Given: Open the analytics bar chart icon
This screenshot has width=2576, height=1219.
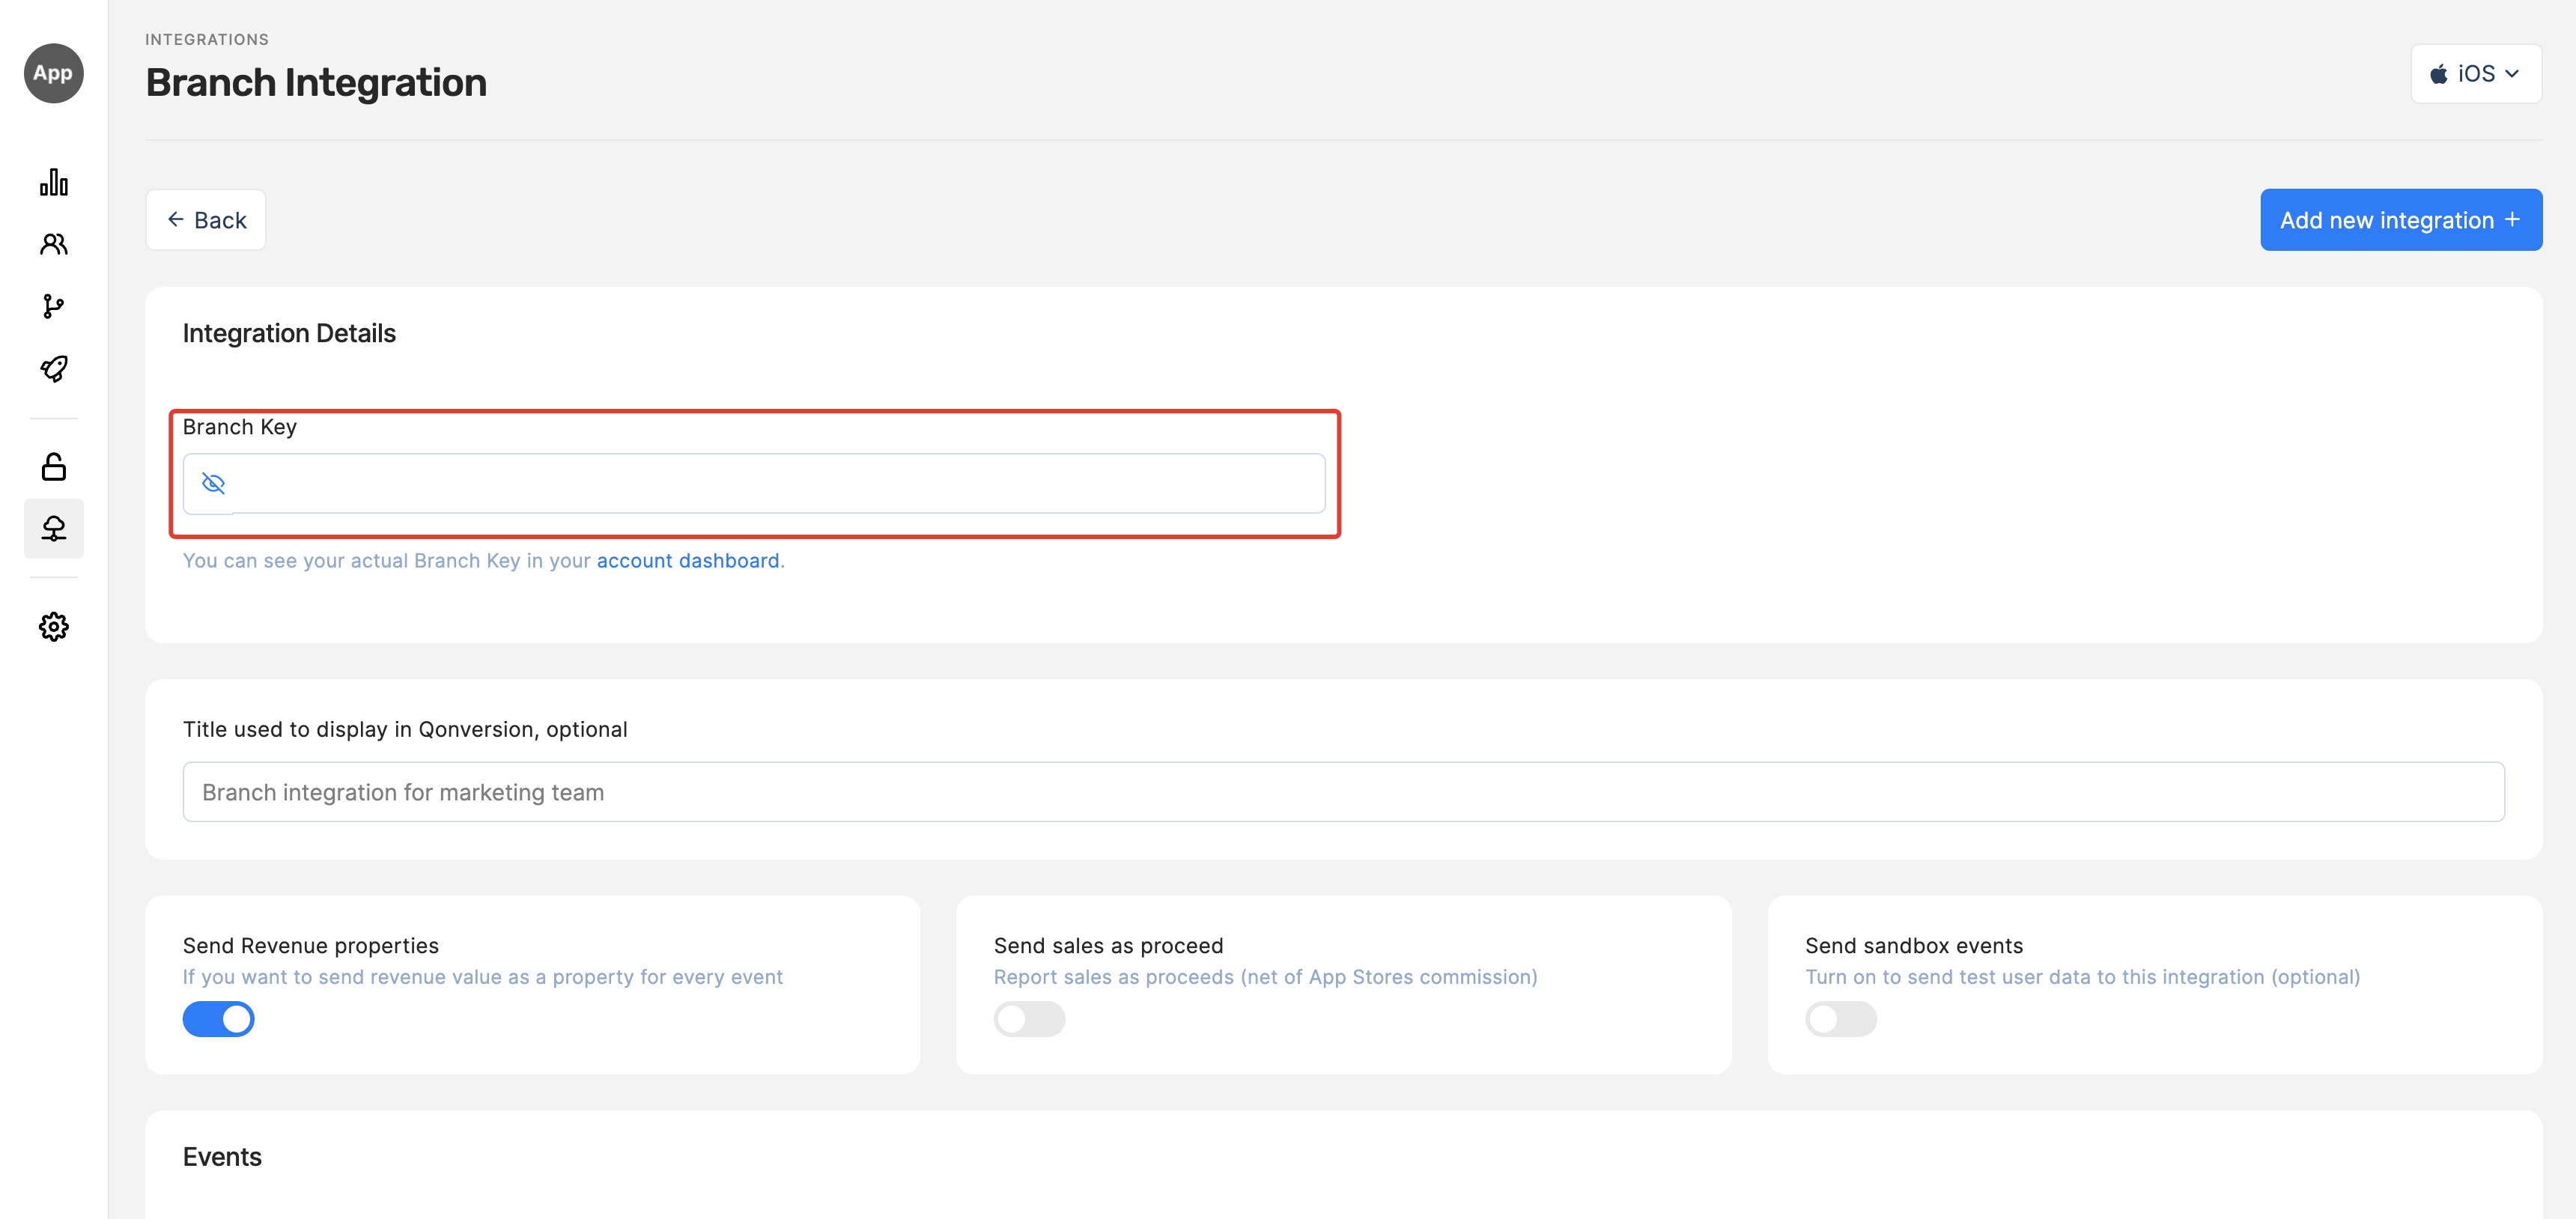Looking at the screenshot, I should coord(54,182).
